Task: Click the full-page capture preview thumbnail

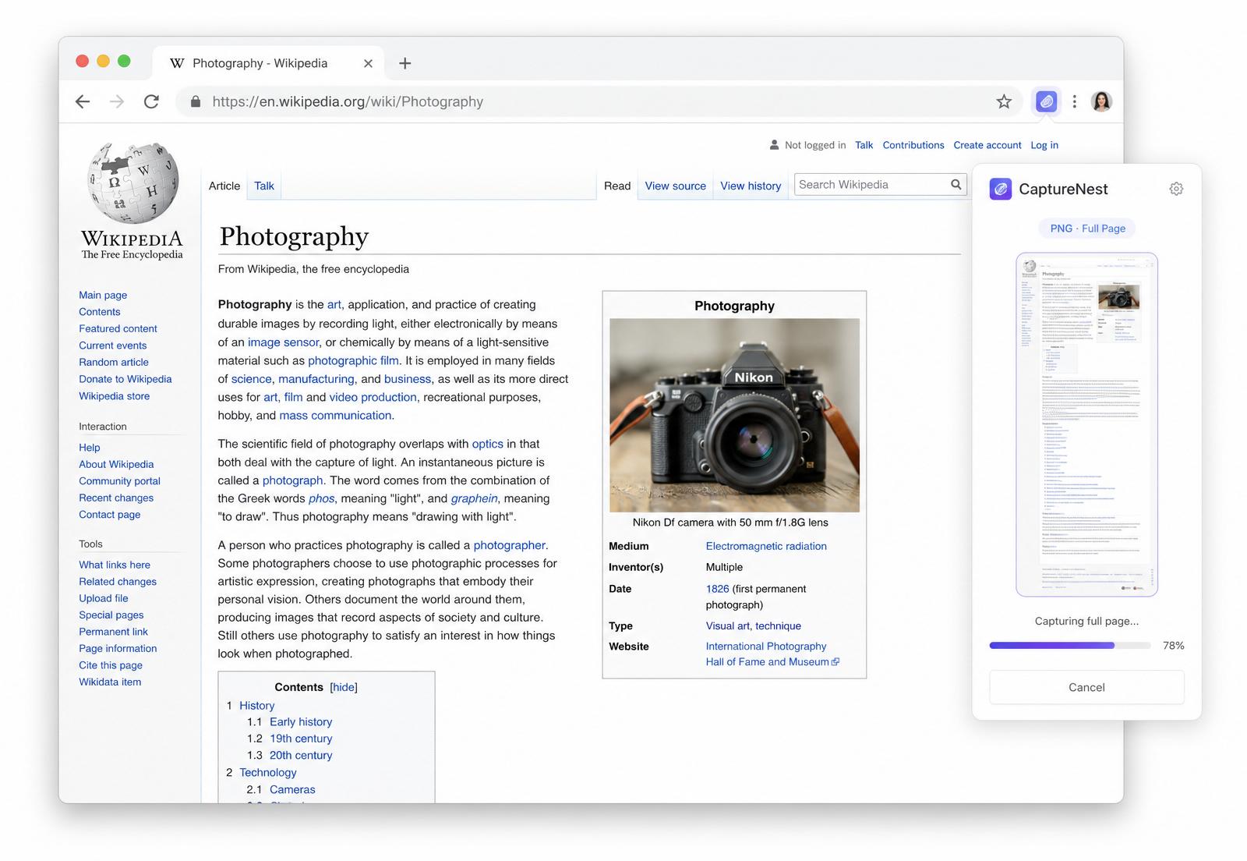Action: 1086,424
